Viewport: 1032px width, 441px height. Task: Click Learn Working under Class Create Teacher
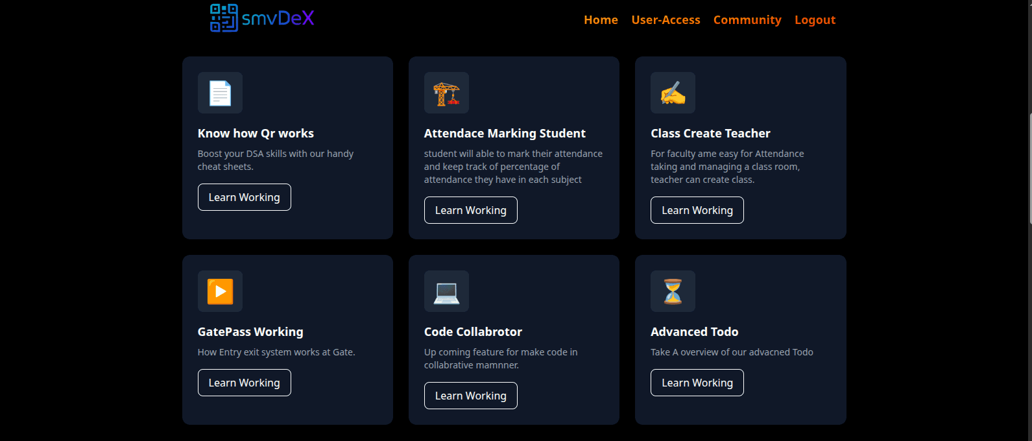tap(697, 210)
